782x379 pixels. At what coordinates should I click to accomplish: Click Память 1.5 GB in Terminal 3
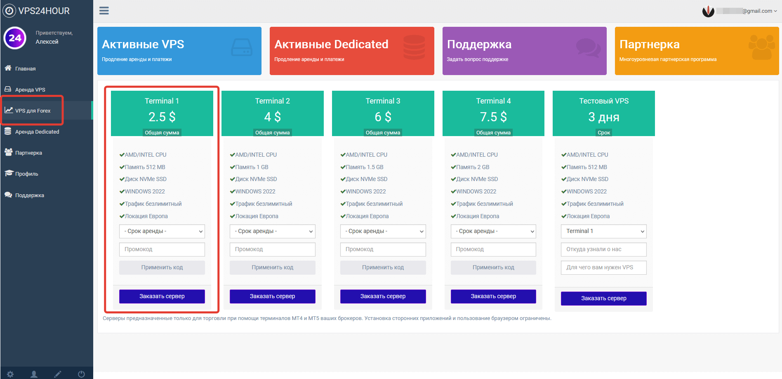pyautogui.click(x=365, y=167)
